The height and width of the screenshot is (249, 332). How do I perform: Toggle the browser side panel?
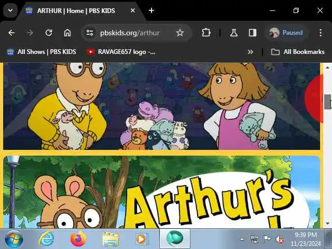tap(253, 33)
